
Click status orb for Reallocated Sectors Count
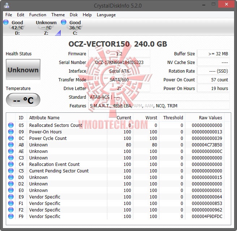click(x=11, y=125)
